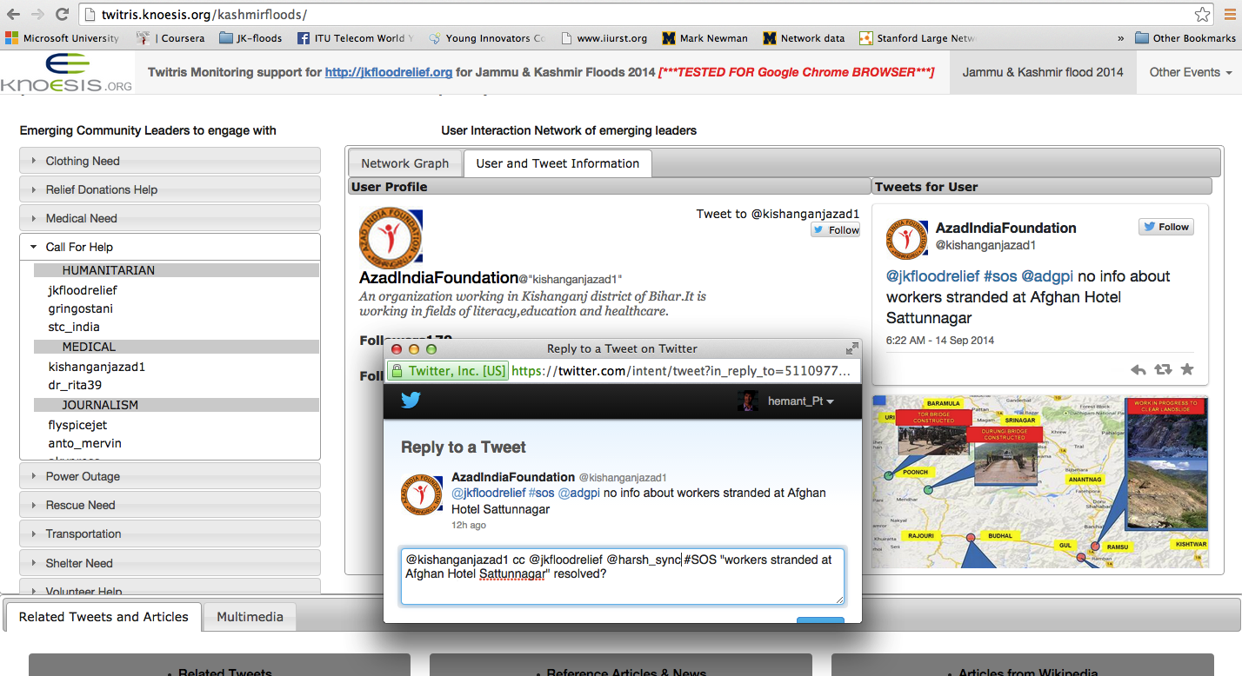Select anto_mervin user in list

[84, 443]
